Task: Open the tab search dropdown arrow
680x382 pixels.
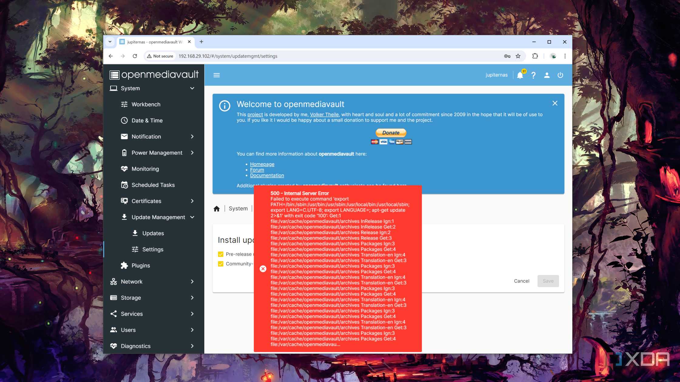Action: (110, 42)
